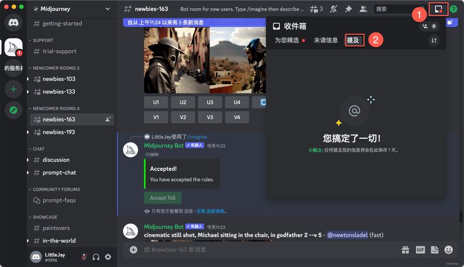Show the member list icon

click(363, 9)
